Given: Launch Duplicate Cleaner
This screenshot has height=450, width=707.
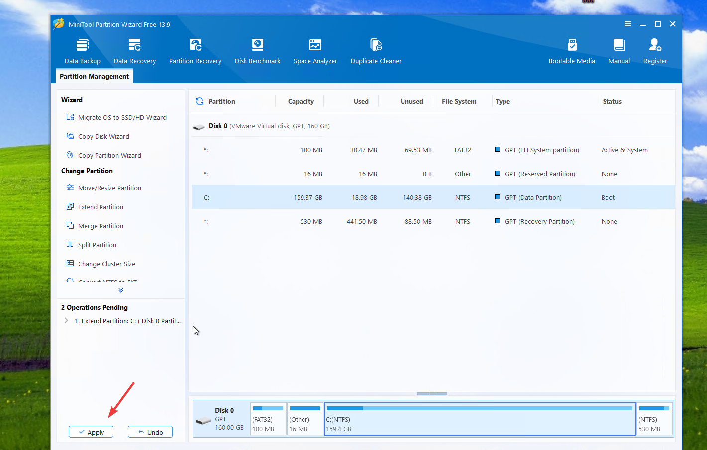Looking at the screenshot, I should point(376,51).
